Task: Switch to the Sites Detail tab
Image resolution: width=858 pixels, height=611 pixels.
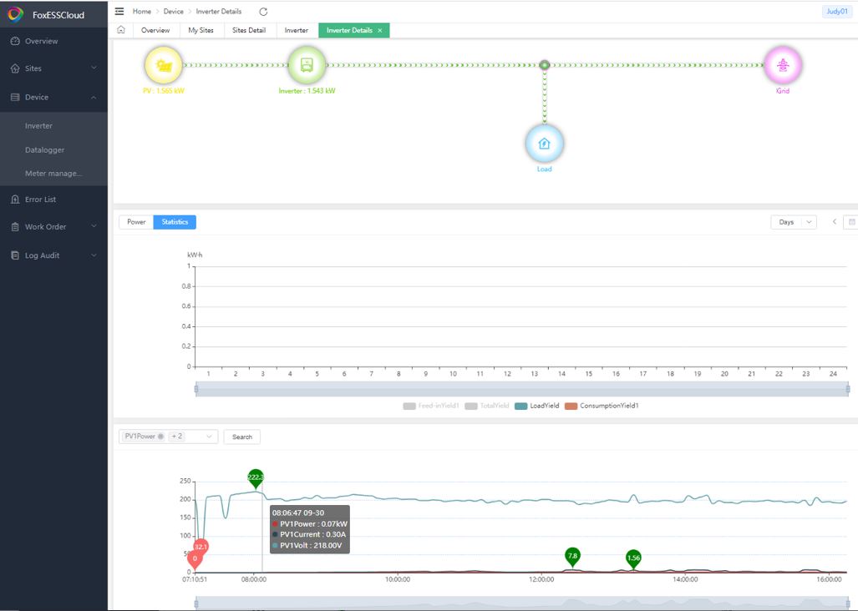Action: tap(249, 30)
